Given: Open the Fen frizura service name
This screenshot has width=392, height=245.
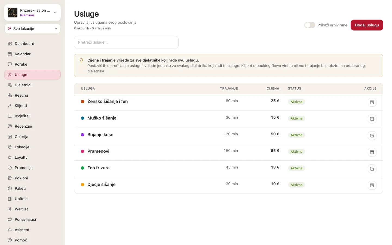Looking at the screenshot, I should [98, 168].
